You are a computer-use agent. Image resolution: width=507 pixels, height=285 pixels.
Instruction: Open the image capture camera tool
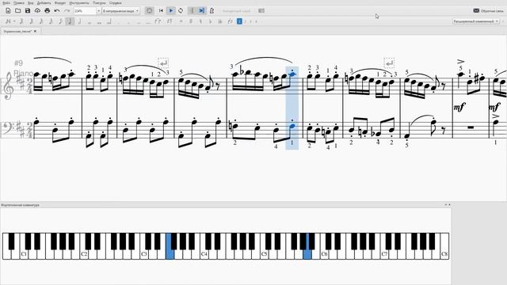[x=261, y=10]
